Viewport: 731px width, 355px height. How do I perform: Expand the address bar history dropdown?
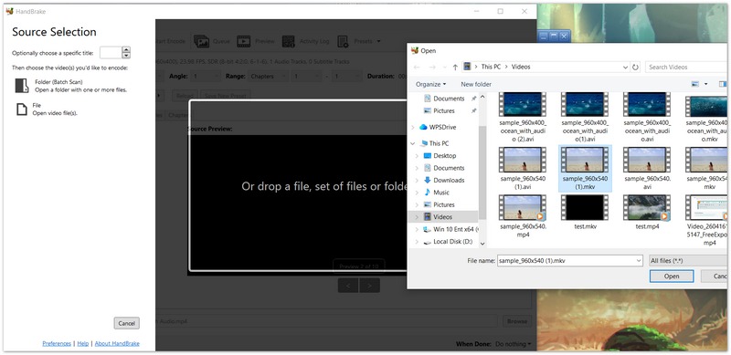pyautogui.click(x=625, y=68)
